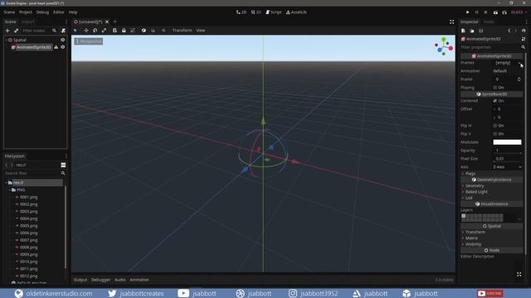Play the current scene (clapper icon)
531x298 pixels.
[495, 12]
